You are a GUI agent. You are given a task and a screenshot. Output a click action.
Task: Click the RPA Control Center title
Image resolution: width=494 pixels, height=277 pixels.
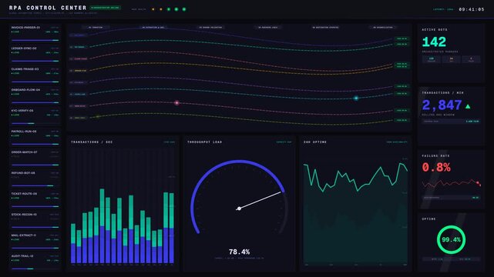coord(48,8)
